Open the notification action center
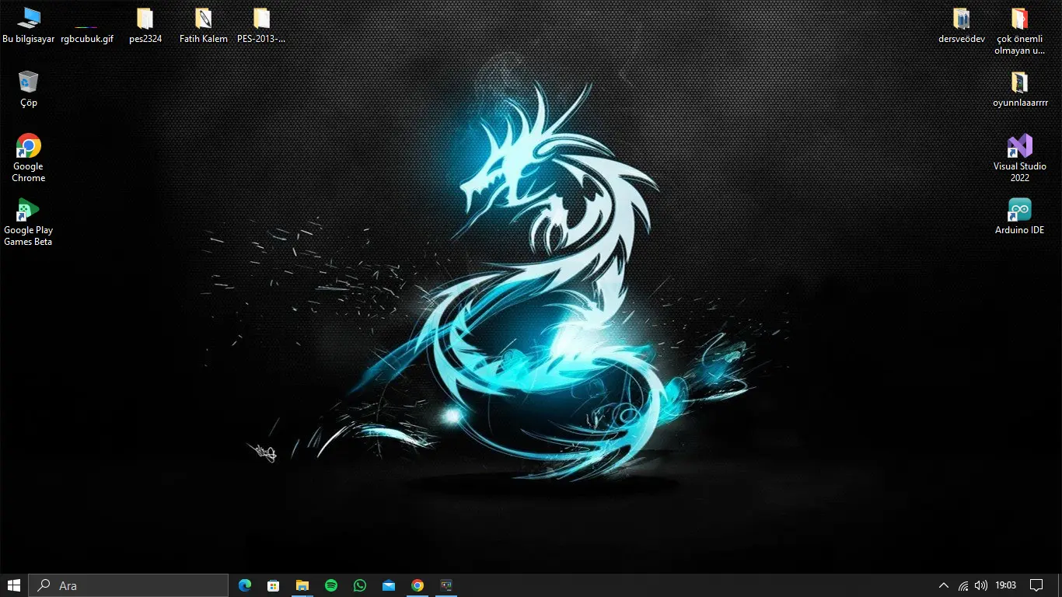The image size is (1062, 597). pos(1036,585)
